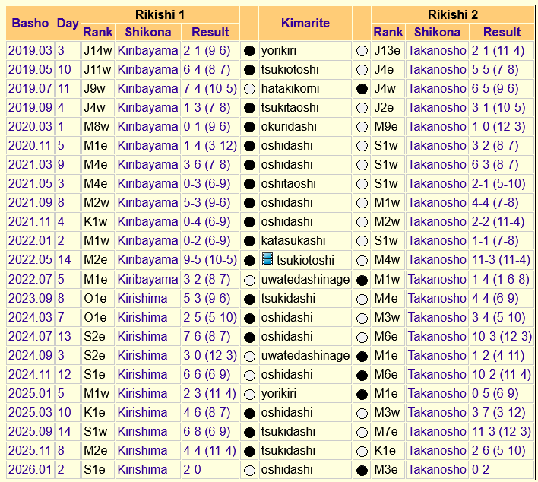
Task: Open Takanosho result 0-2 for 2026.01
Action: (x=480, y=469)
